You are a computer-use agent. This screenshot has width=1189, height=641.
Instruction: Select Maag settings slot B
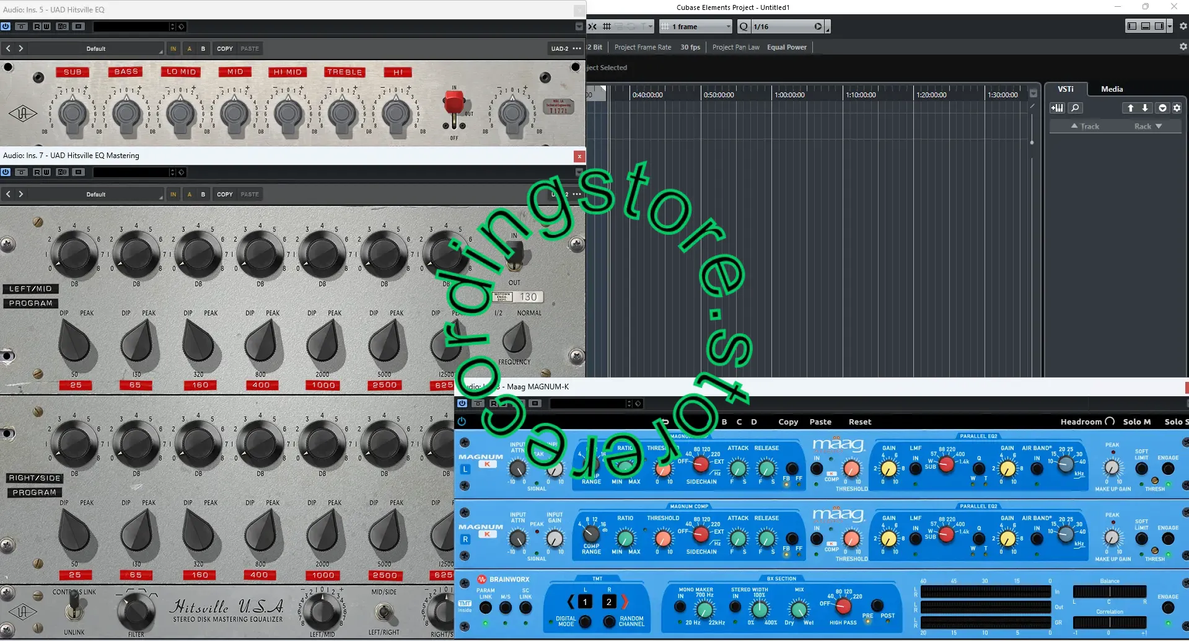point(724,422)
